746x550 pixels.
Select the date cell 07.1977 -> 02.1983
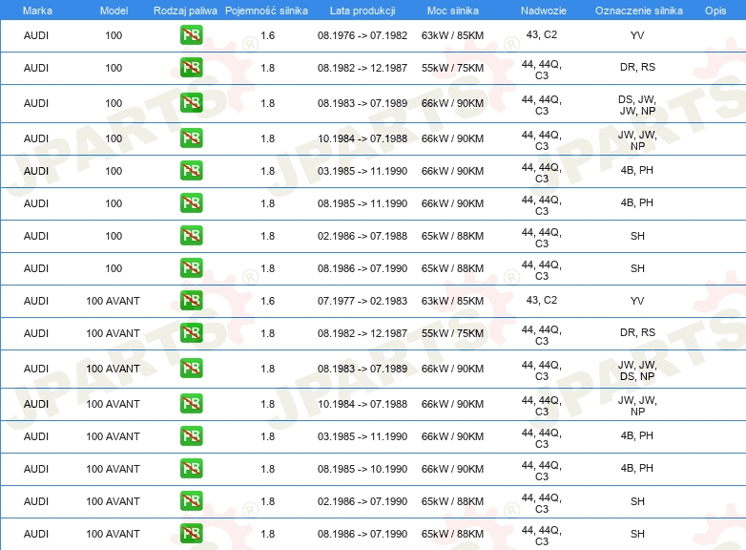click(363, 301)
